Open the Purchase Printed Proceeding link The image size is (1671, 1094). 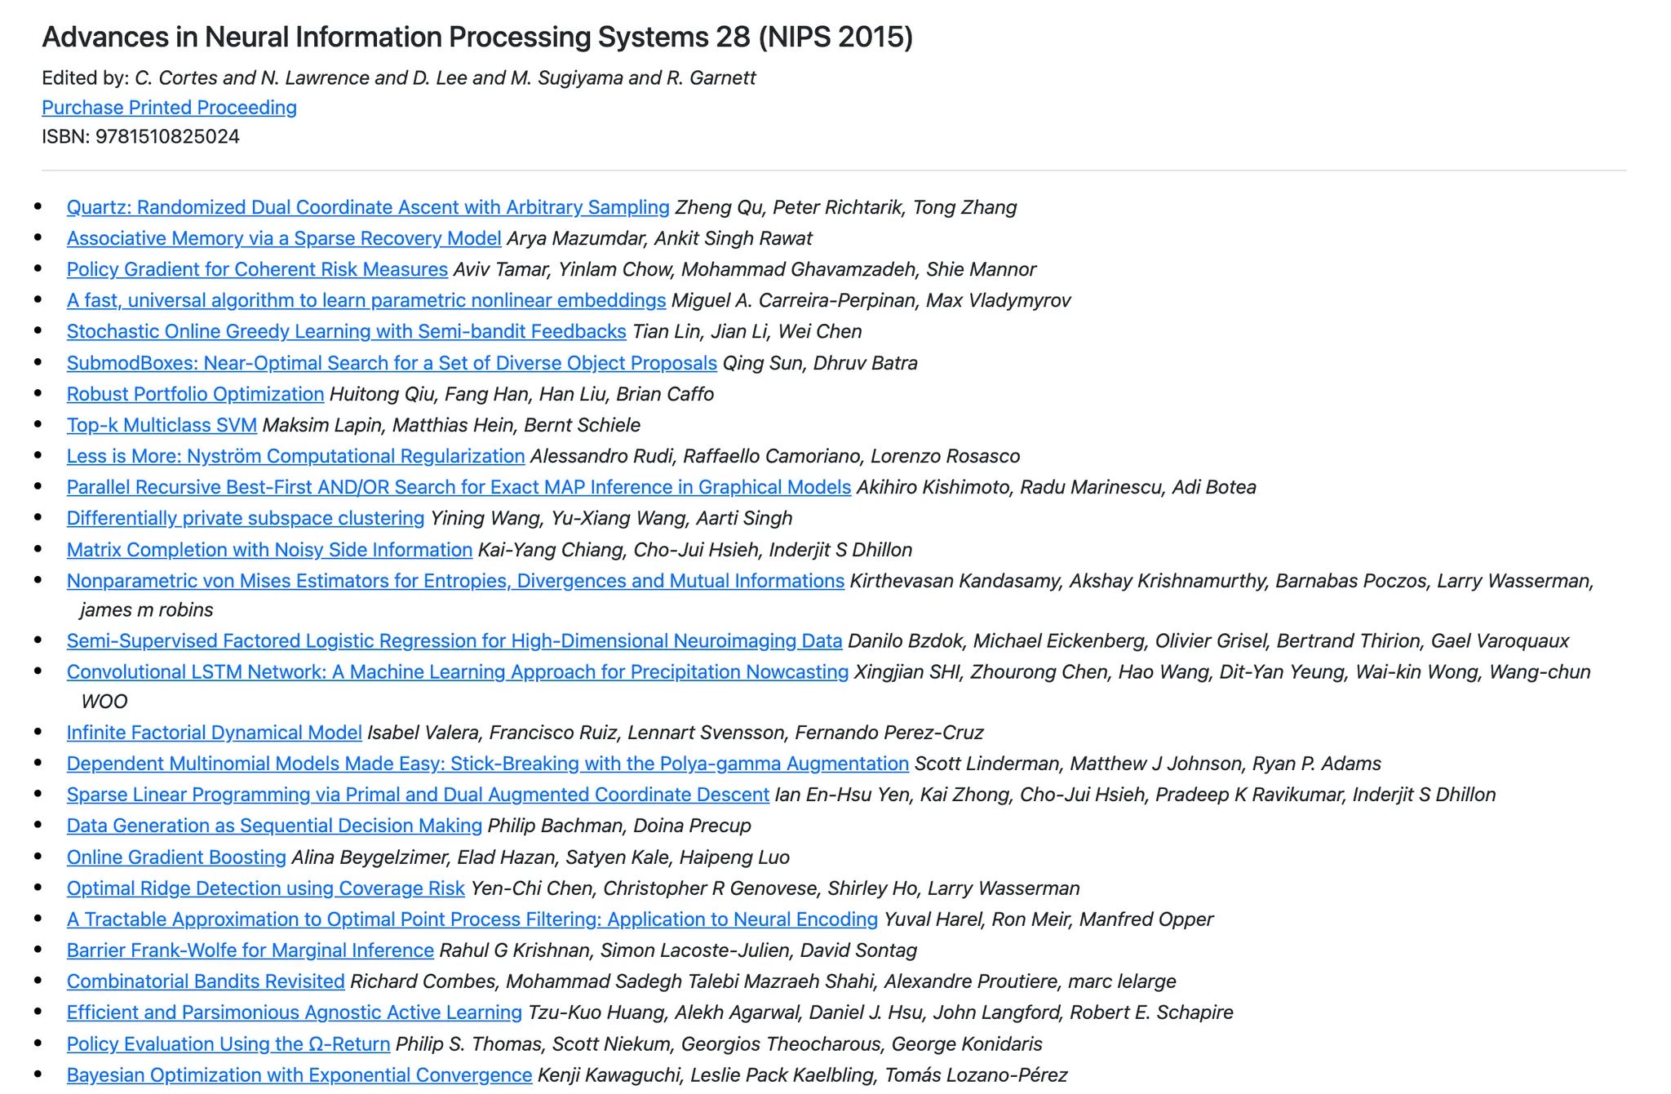pos(169,108)
